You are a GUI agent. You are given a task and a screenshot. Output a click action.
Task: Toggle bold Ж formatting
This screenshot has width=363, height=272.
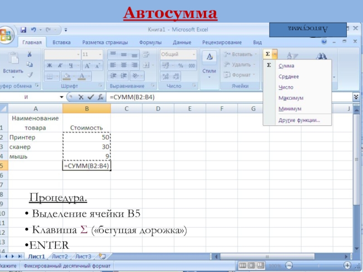click(49, 65)
